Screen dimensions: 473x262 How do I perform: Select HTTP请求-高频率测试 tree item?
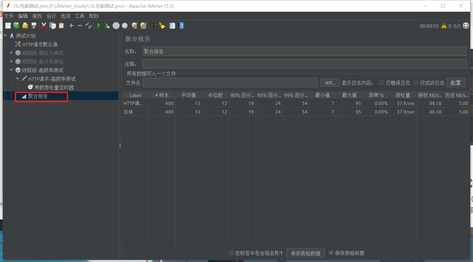pos(52,79)
